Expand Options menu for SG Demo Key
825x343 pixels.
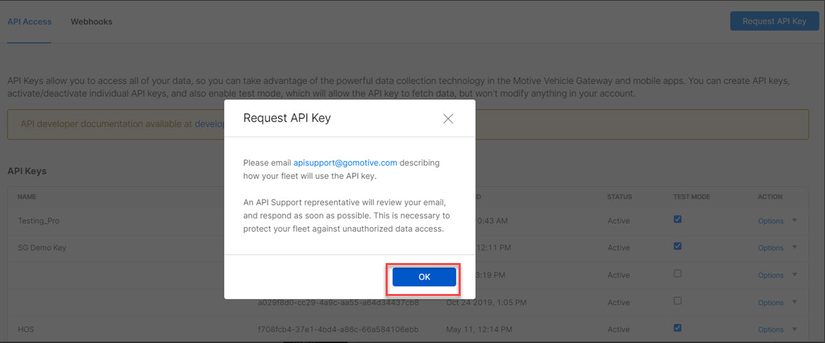pos(771,248)
